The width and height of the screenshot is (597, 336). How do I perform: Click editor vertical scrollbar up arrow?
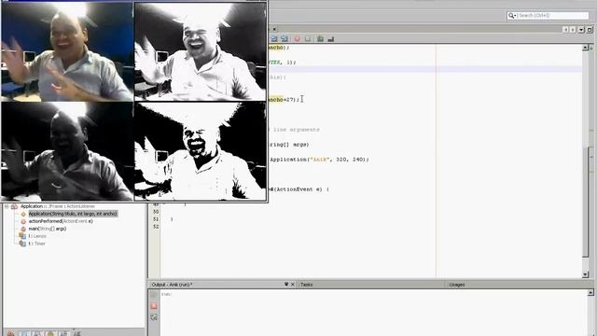pyautogui.click(x=585, y=48)
